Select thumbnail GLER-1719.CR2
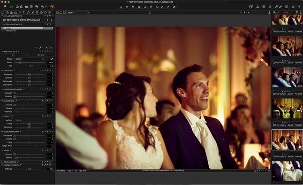The image size is (303, 185). click(x=287, y=19)
